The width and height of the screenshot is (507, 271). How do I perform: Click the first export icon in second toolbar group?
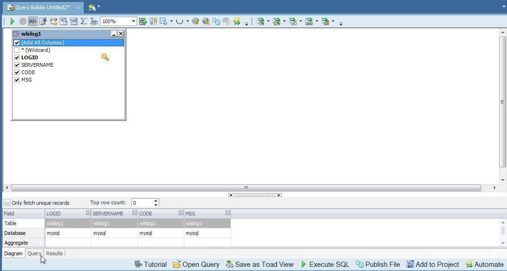[x=260, y=21]
